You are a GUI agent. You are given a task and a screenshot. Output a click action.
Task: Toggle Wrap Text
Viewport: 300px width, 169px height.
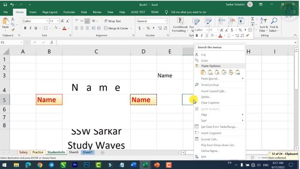112,21
